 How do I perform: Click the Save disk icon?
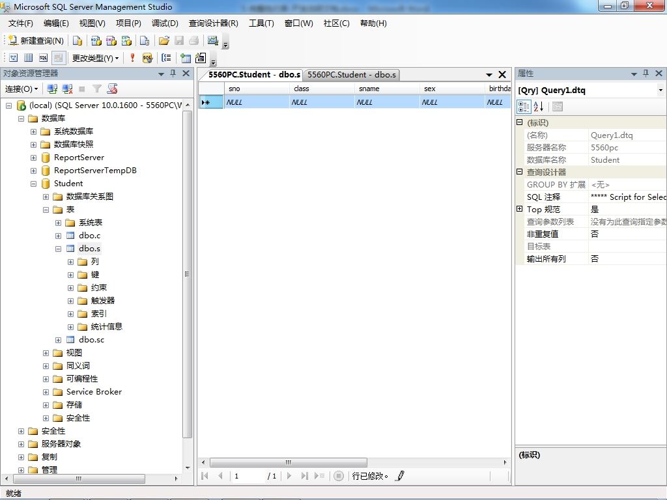tap(179, 40)
